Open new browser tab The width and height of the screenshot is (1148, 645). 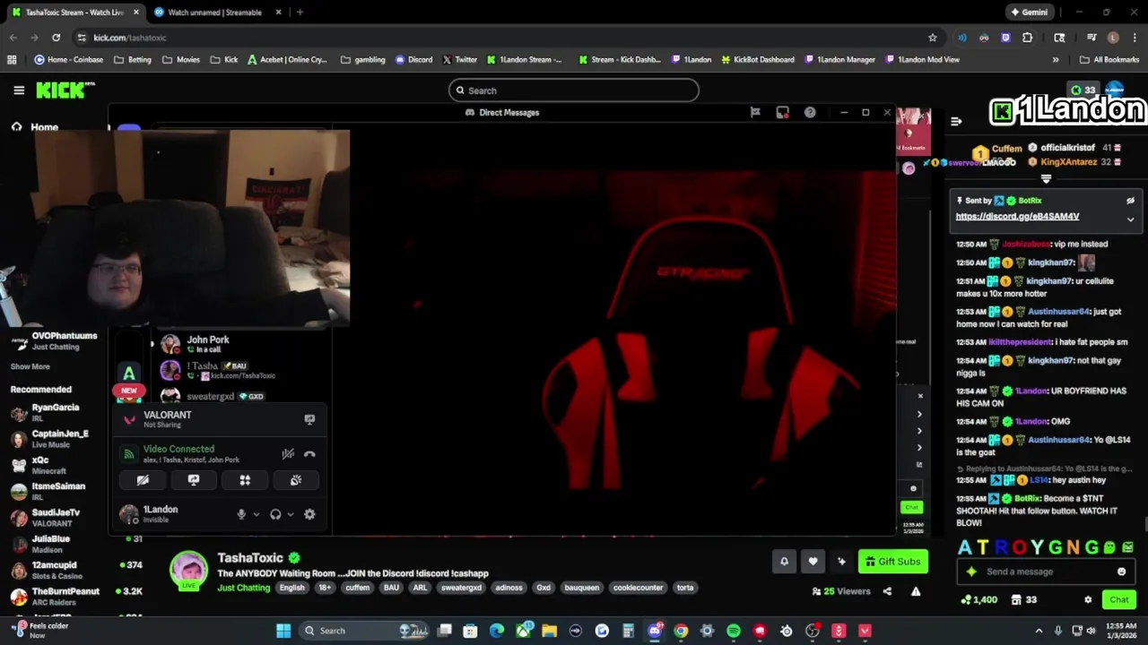pyautogui.click(x=300, y=13)
